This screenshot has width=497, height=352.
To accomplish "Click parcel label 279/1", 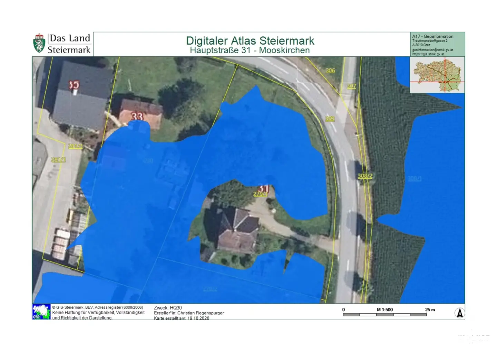I will pyautogui.click(x=260, y=194).
